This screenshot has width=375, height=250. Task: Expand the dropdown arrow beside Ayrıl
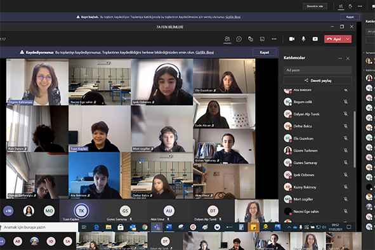point(348,39)
